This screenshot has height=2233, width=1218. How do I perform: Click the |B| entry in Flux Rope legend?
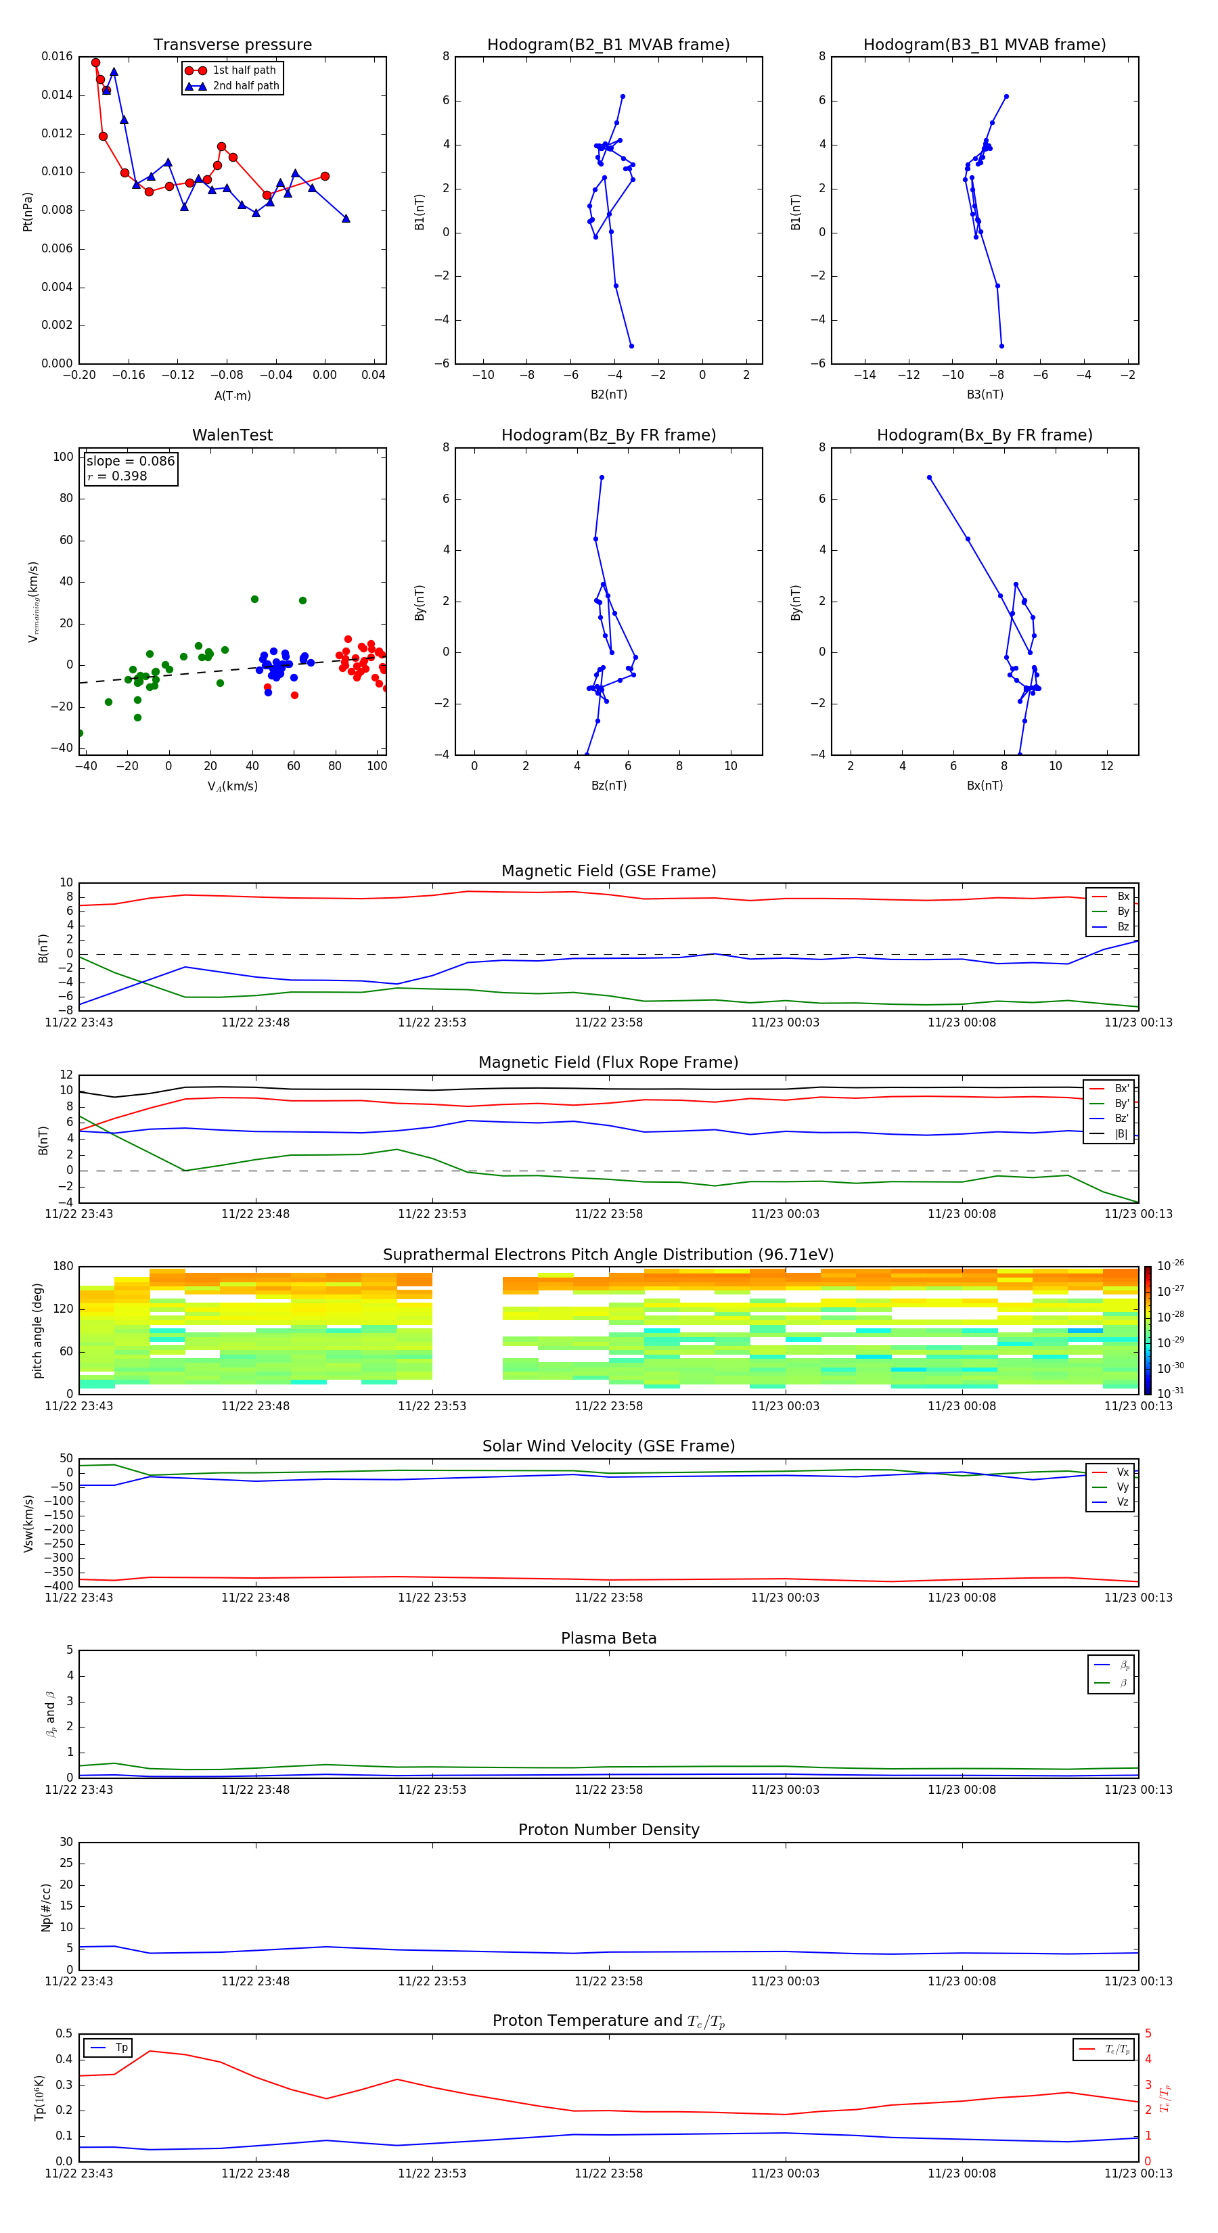point(1109,1134)
